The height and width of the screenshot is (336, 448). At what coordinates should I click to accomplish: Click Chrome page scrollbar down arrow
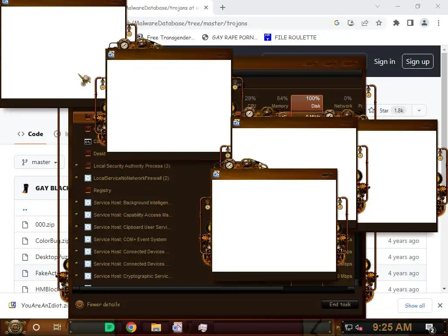444,289
